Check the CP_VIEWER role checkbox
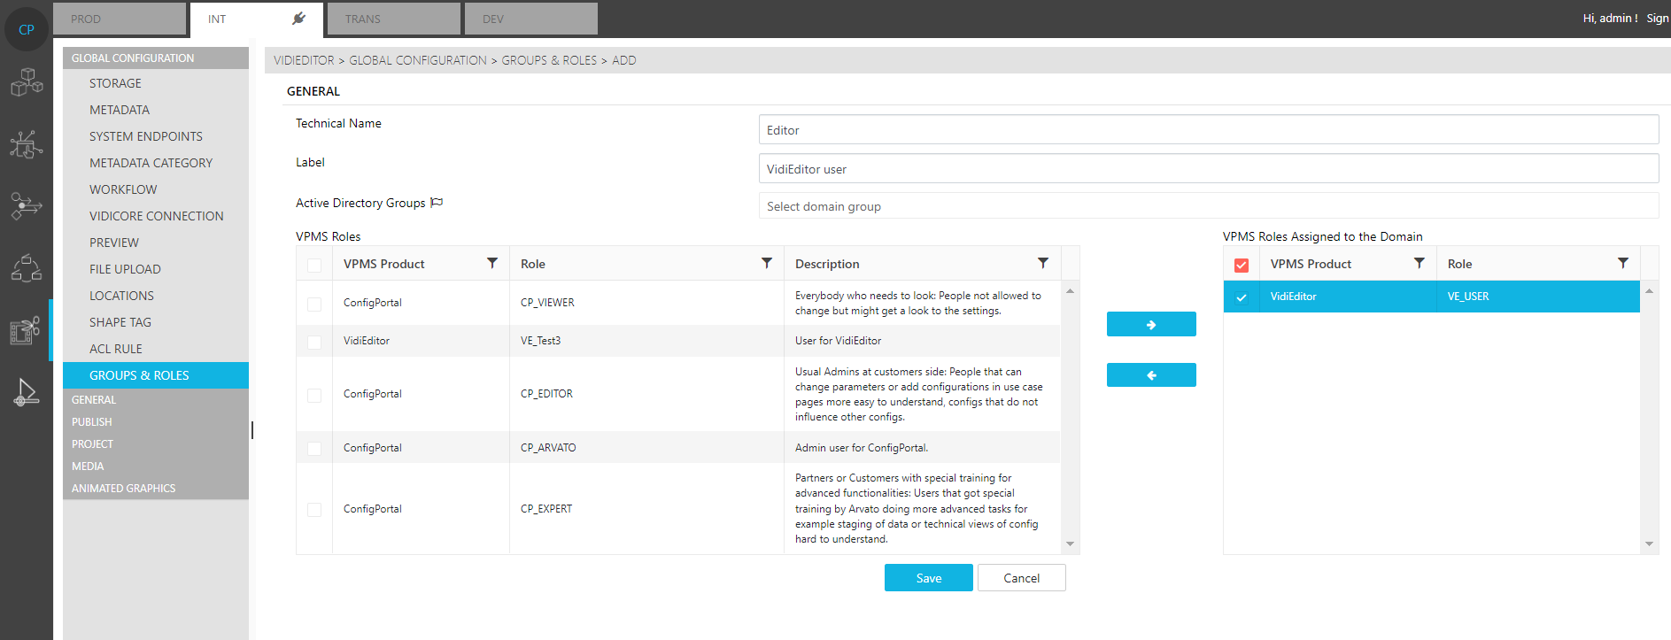The image size is (1671, 640). [314, 304]
